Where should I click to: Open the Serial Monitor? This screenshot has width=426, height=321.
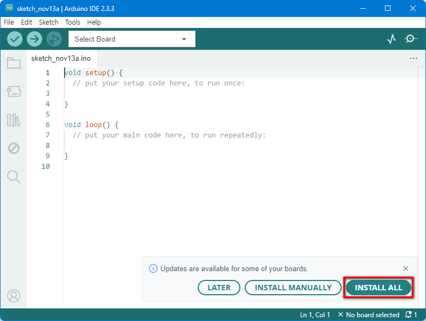click(411, 39)
